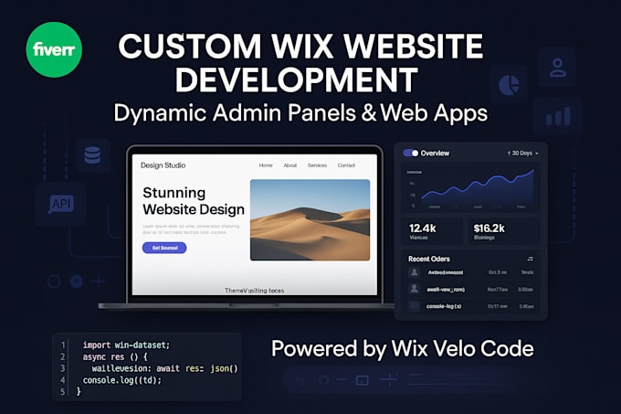Click the Recent Oders heading
This screenshot has width=621, height=414.
(x=429, y=259)
